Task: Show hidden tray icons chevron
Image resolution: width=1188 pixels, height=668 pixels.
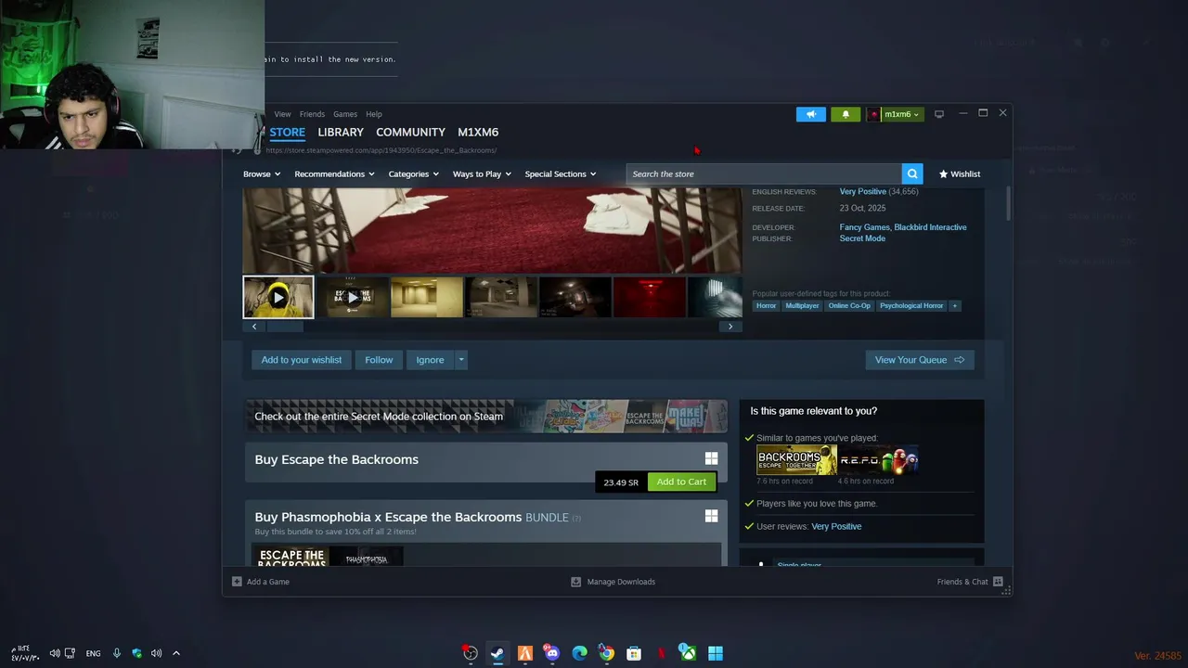Action: tap(176, 653)
